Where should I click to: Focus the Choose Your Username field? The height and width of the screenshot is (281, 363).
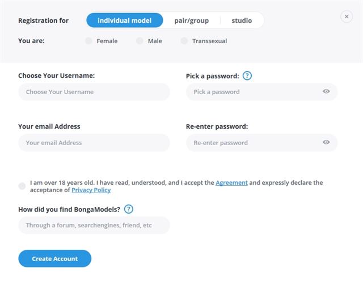[94, 92]
